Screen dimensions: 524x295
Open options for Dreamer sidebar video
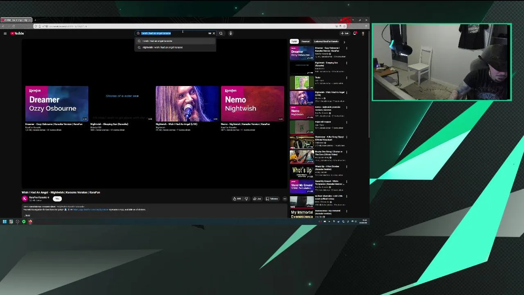(x=346, y=48)
